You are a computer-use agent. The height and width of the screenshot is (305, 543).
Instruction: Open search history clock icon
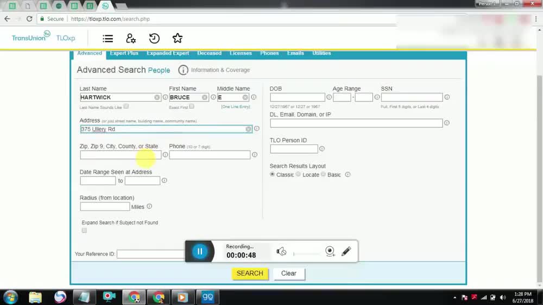coord(154,39)
